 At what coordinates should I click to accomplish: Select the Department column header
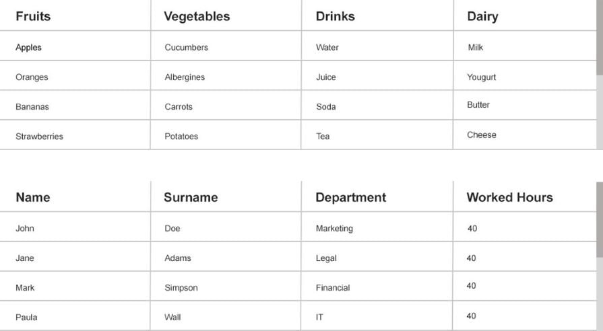350,197
